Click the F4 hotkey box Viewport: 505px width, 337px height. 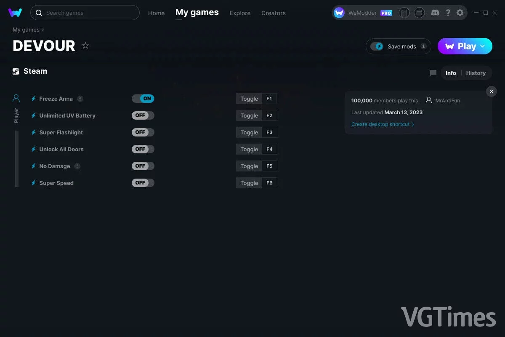tap(269, 149)
